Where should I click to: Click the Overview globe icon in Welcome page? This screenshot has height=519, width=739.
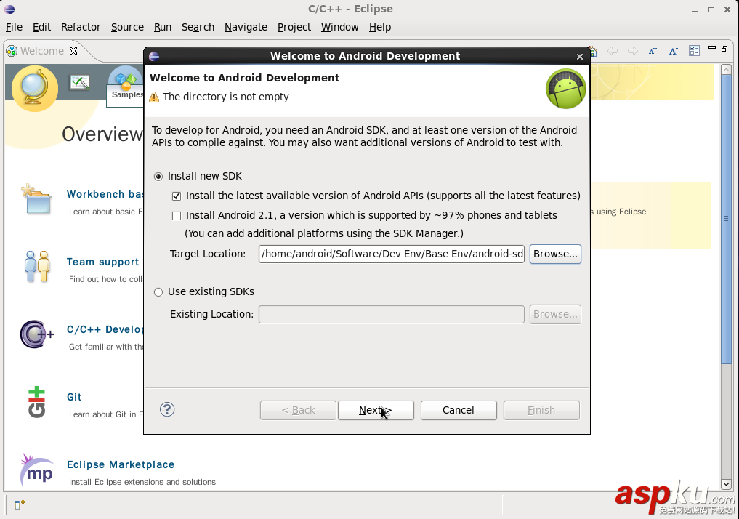(x=35, y=88)
